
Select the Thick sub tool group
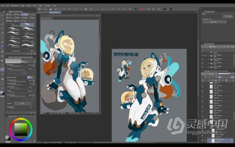9,18
